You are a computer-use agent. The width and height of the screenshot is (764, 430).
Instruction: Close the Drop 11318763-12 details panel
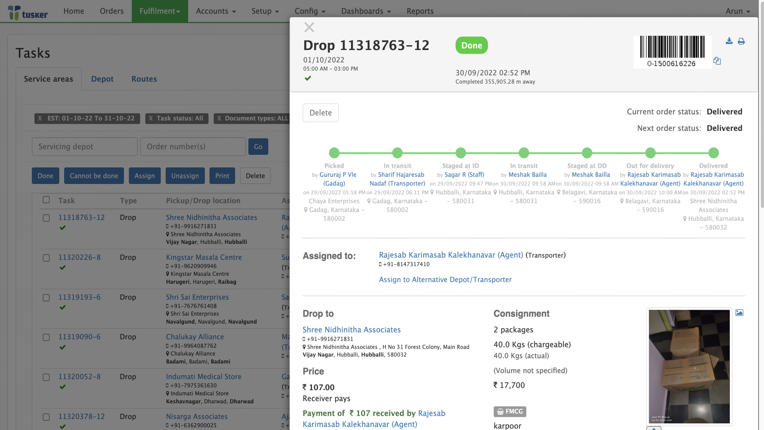point(309,27)
